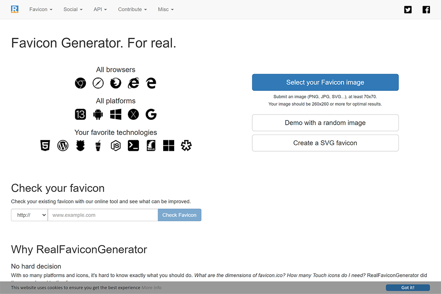Click the asterisk-shaped technology icon
The width and height of the screenshot is (441, 294).
click(x=186, y=145)
